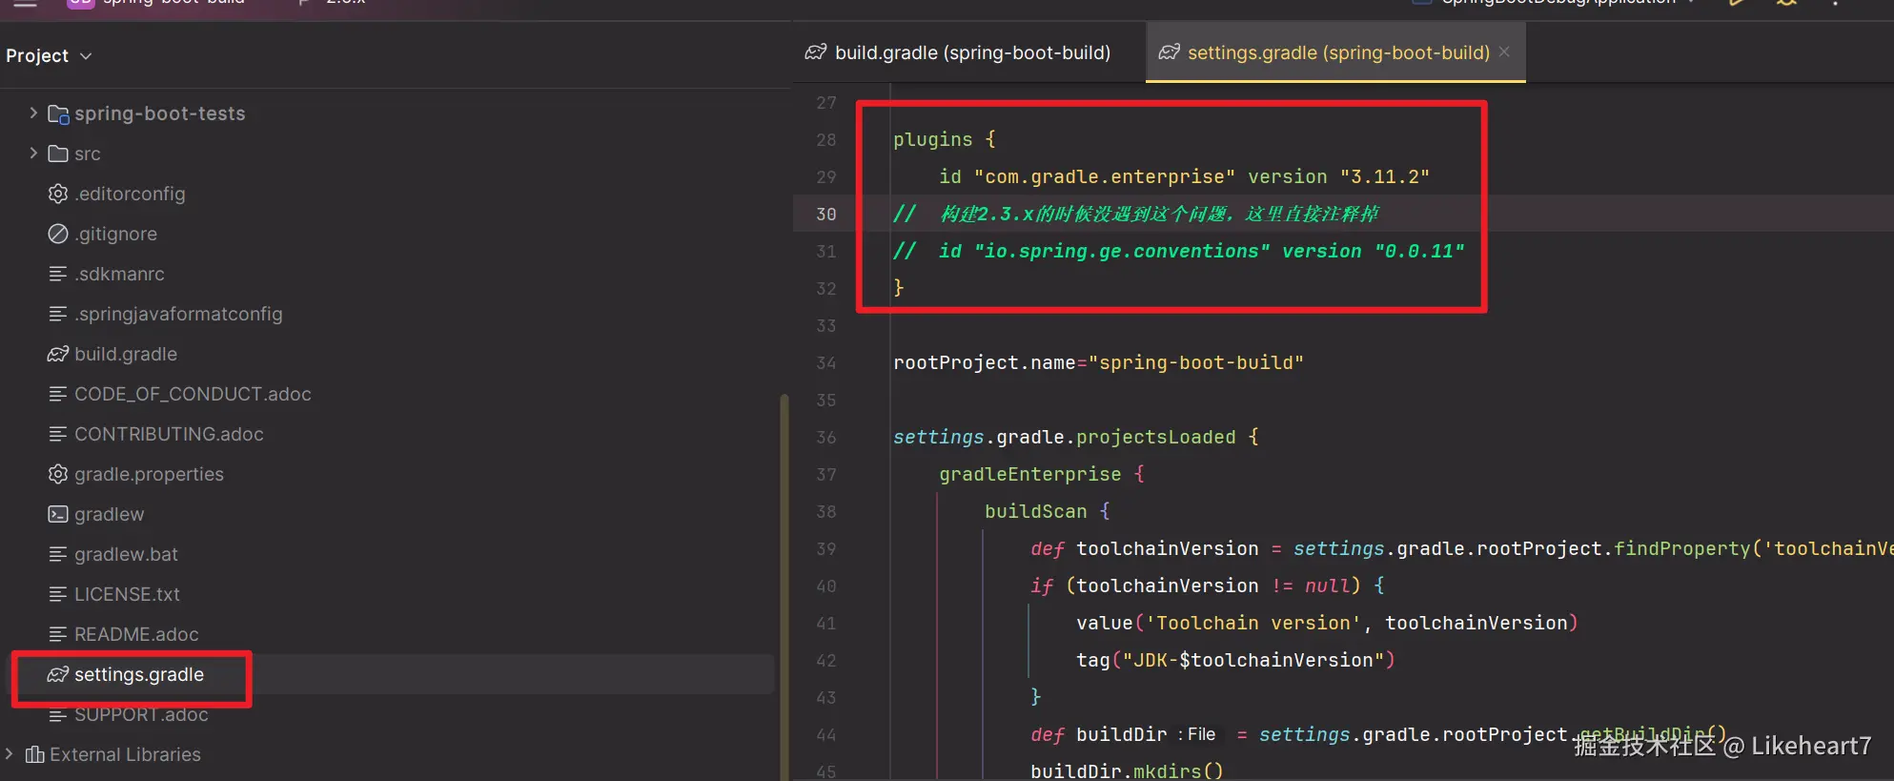Click the gear icon next to gradle.properties
The image size is (1894, 781).
click(x=58, y=474)
